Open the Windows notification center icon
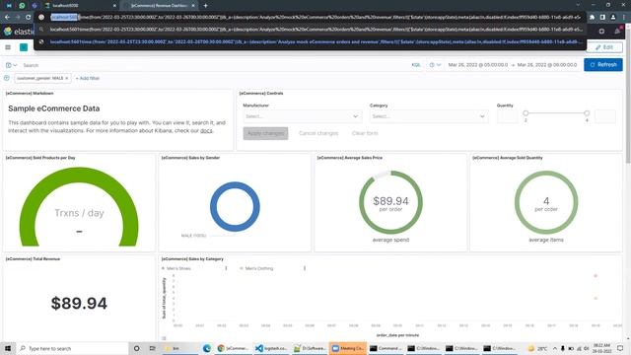The width and height of the screenshot is (631, 355). (x=620, y=348)
